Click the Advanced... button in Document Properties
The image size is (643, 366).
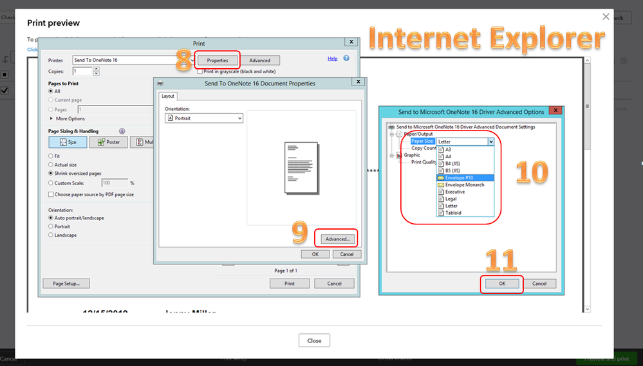(337, 239)
